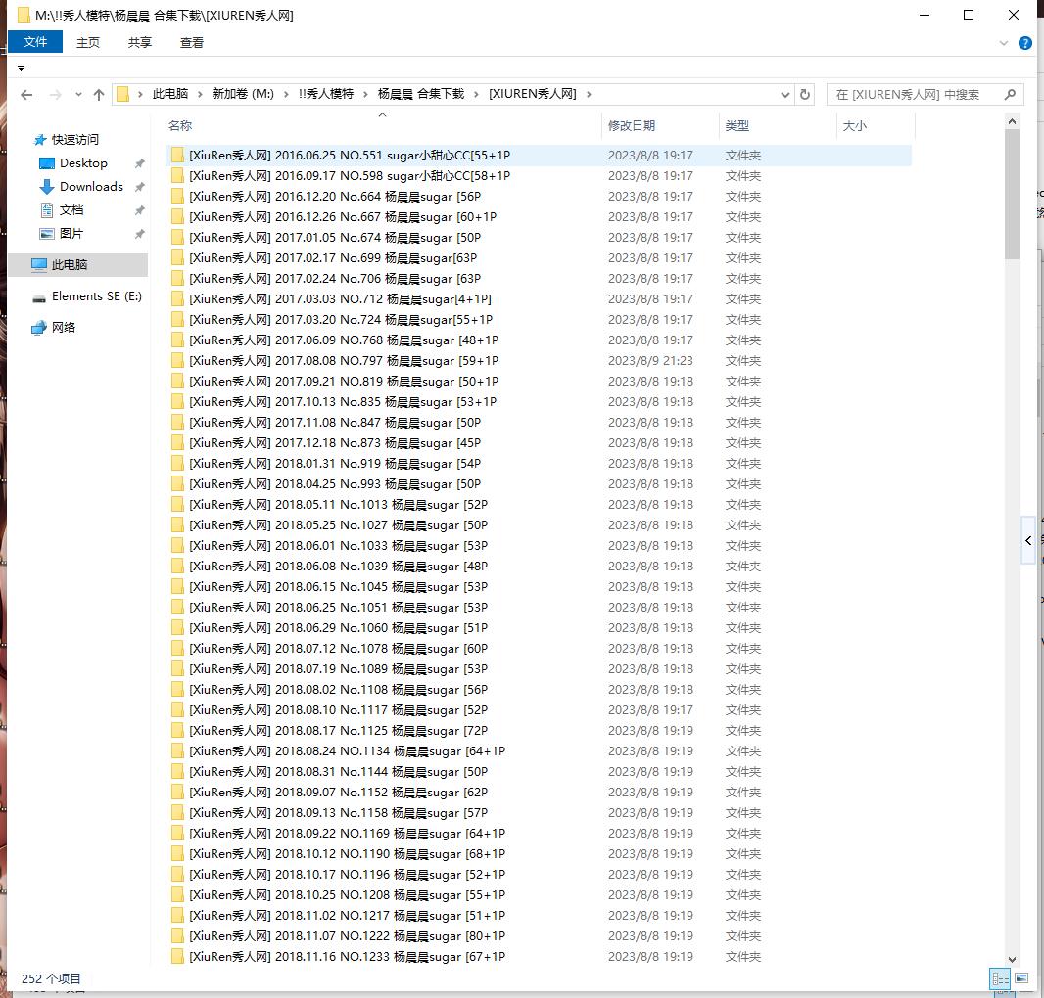Image resolution: width=1044 pixels, height=998 pixels.
Task: Sort by 修改日期 column header
Action: [660, 126]
